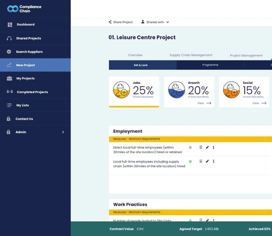272x236 pixels.
Task: Open Contact Us in sidebar
Action: click(35, 119)
